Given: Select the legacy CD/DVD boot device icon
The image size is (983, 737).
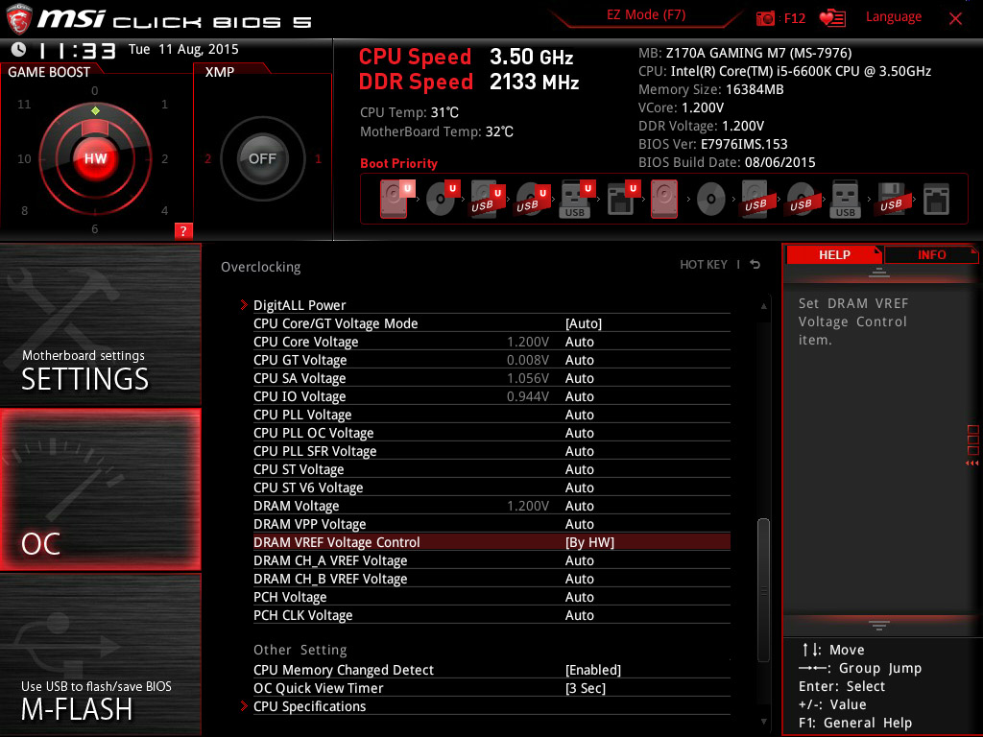Looking at the screenshot, I should pos(711,200).
